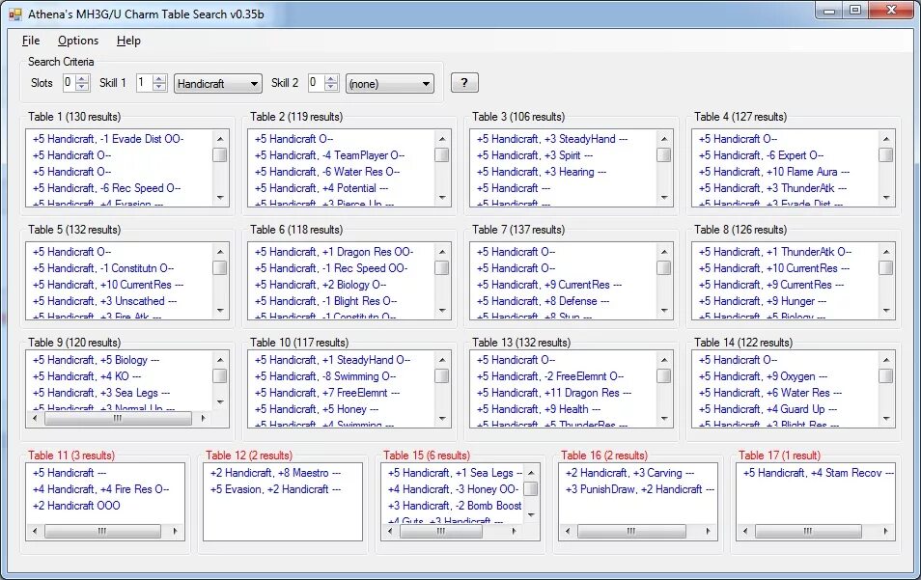Screen dimensions: 921x580
Task: Select '+5 Handicraft, -1 Blight Res O--' in Table 6
Action: [325, 301]
